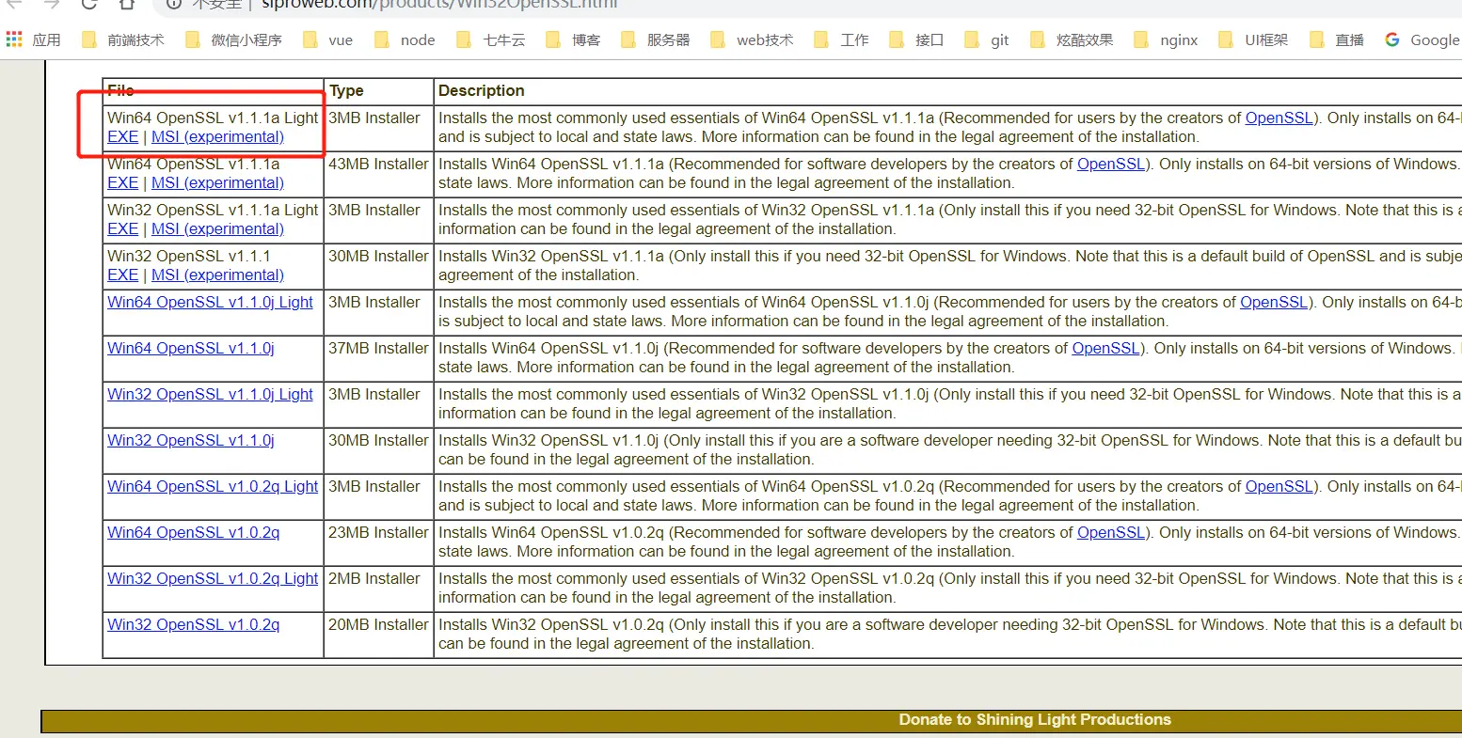This screenshot has width=1462, height=738.
Task: Open the node bookmark folder
Action: click(405, 39)
